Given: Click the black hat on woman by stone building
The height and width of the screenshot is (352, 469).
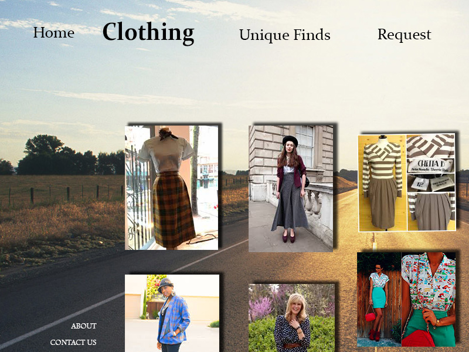Looking at the screenshot, I should coord(290,140).
